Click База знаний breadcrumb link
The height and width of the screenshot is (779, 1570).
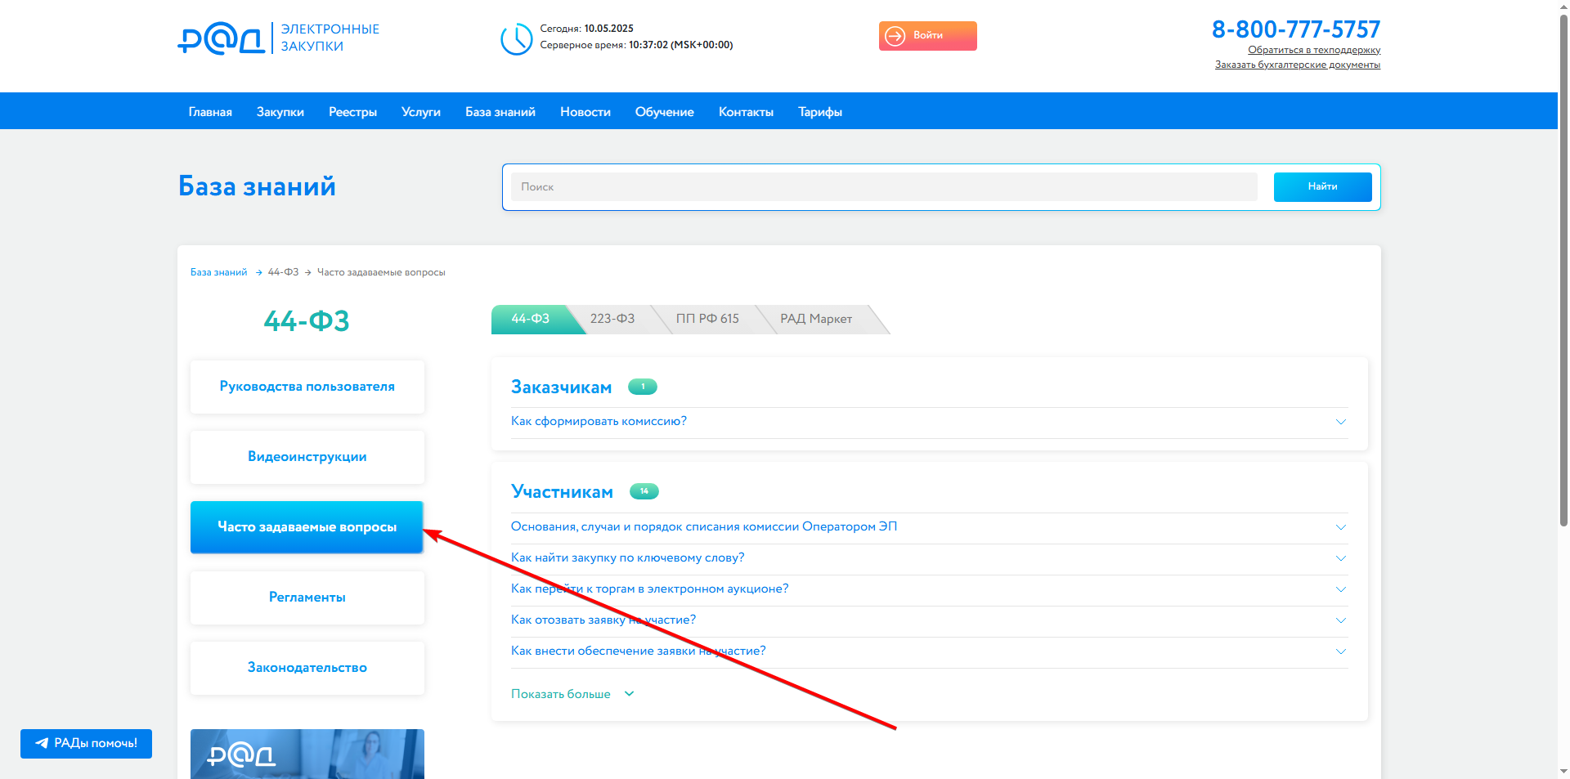(x=218, y=272)
